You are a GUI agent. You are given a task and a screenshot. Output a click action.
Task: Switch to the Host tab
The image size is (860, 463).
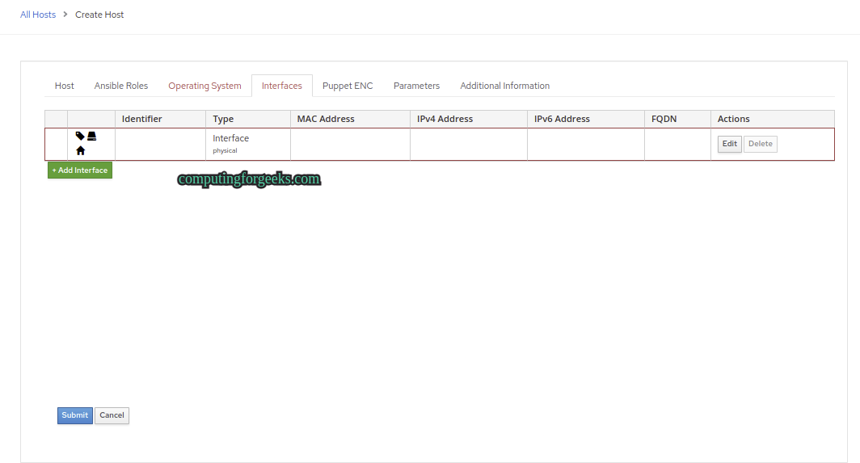(64, 86)
